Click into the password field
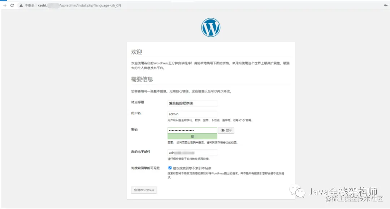This screenshot has width=390, height=209. coord(192,130)
